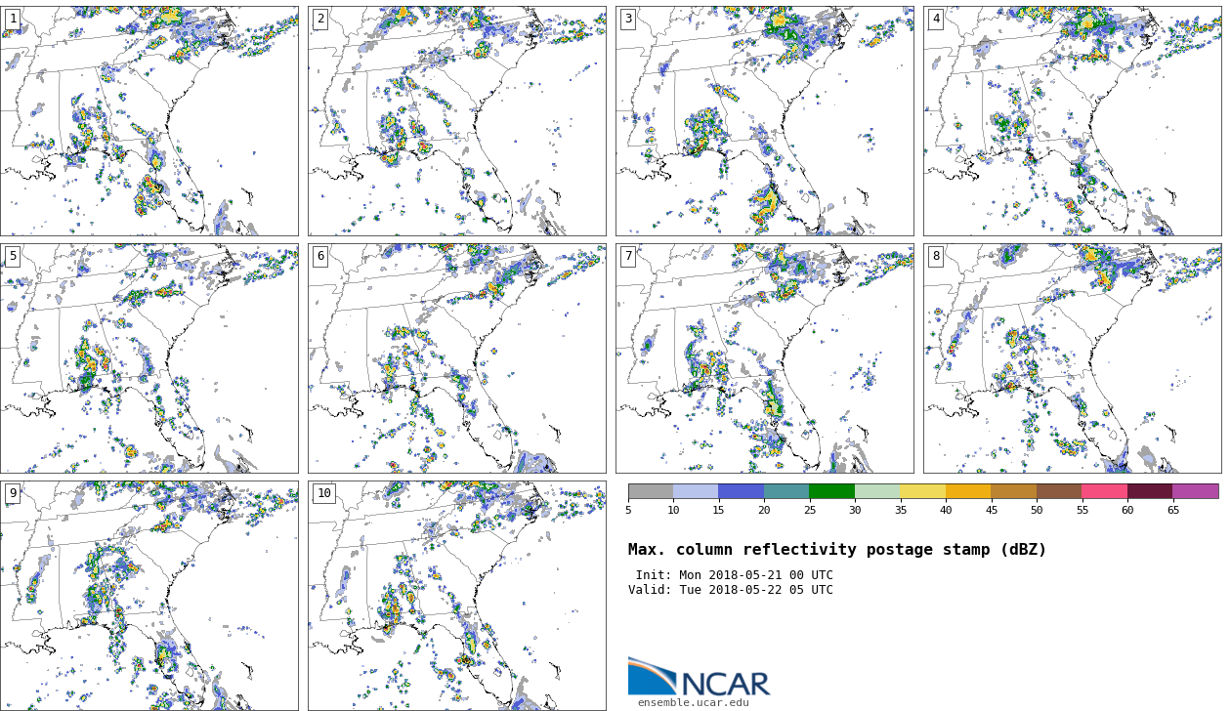Click the purple 65+ dBZ swatch
Screen dimensions: 1231x711
tap(1195, 491)
